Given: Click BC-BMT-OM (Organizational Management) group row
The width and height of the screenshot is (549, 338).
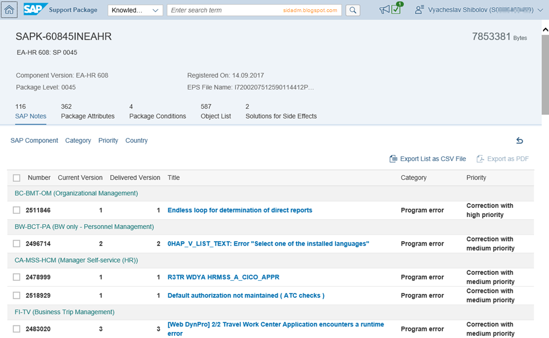Looking at the screenshot, I should (270, 193).
